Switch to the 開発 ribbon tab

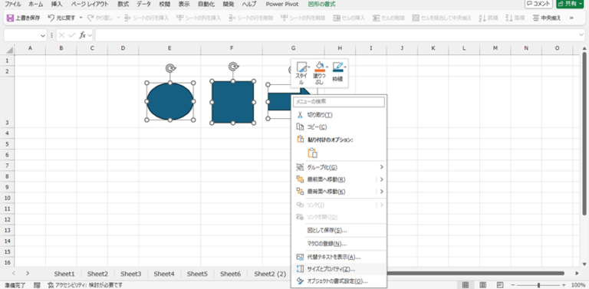click(228, 5)
